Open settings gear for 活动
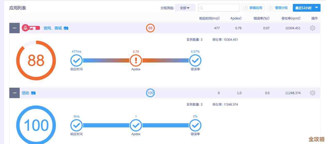This screenshot has height=144, width=326. [x=313, y=93]
